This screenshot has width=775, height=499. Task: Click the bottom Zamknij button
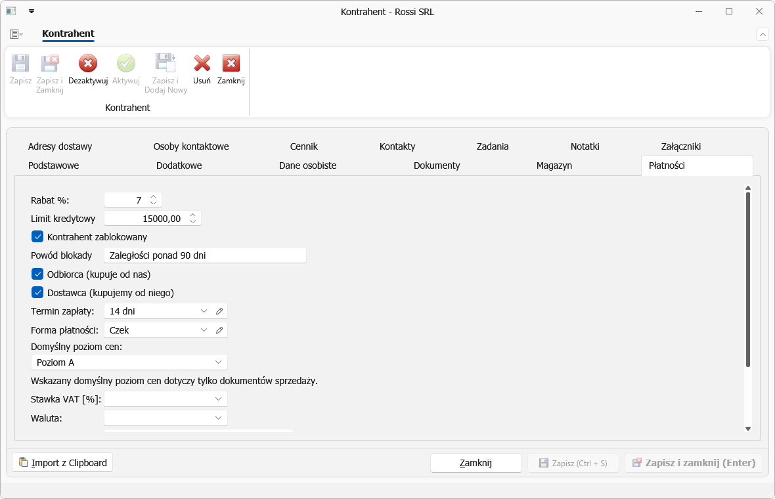(476, 463)
